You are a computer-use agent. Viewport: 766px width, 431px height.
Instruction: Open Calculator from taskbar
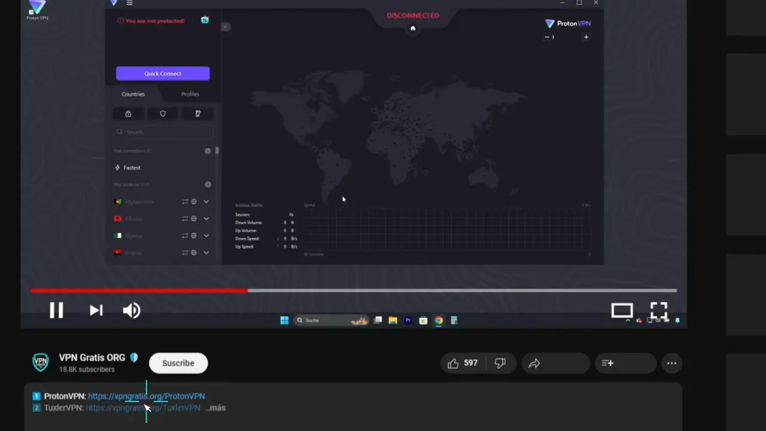454,320
